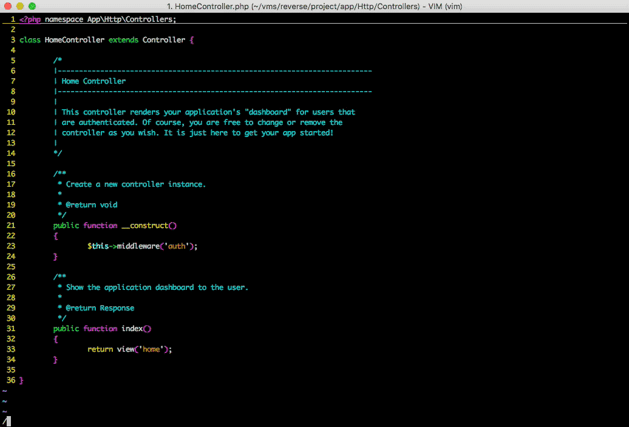Viewport: 629px width, 427px height.
Task: Click the green zoom window button
Action: (x=32, y=6)
